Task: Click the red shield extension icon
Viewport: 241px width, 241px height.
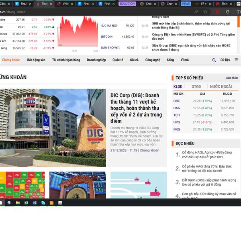Action: click(x=217, y=12)
